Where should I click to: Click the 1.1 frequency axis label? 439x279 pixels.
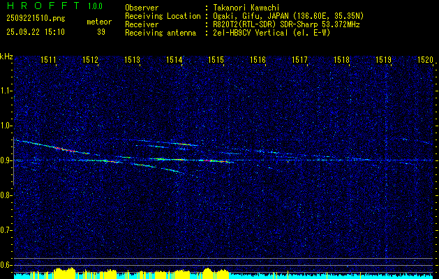point(6,90)
